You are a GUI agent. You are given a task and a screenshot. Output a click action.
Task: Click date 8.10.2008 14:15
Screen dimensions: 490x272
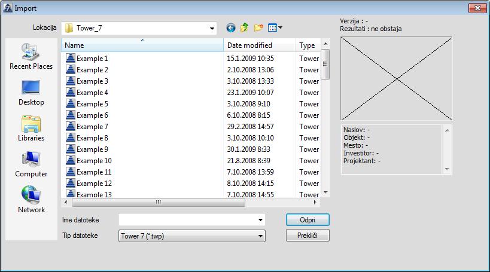coord(250,184)
